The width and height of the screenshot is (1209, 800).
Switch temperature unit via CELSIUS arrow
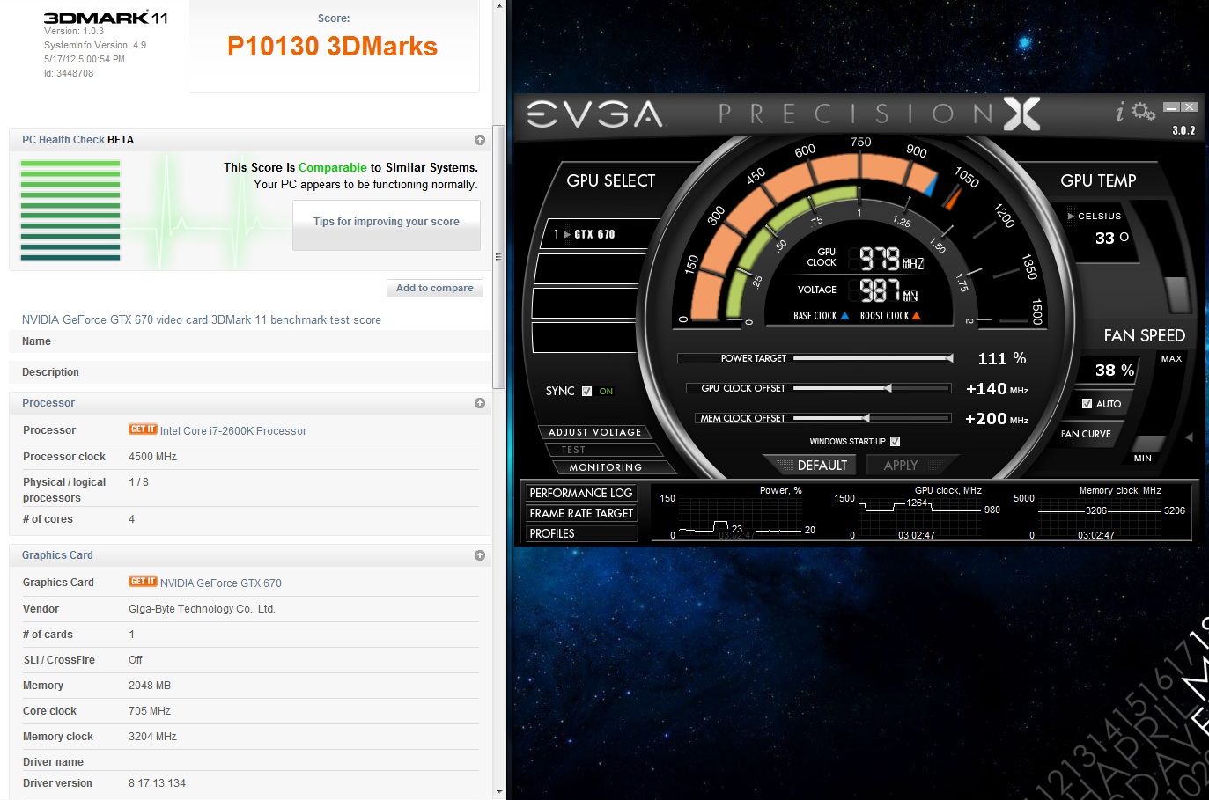pyautogui.click(x=1071, y=216)
